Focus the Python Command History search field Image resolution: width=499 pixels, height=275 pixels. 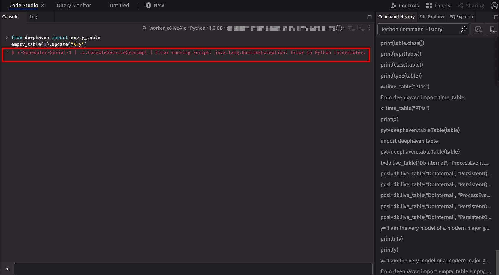[x=420, y=29]
